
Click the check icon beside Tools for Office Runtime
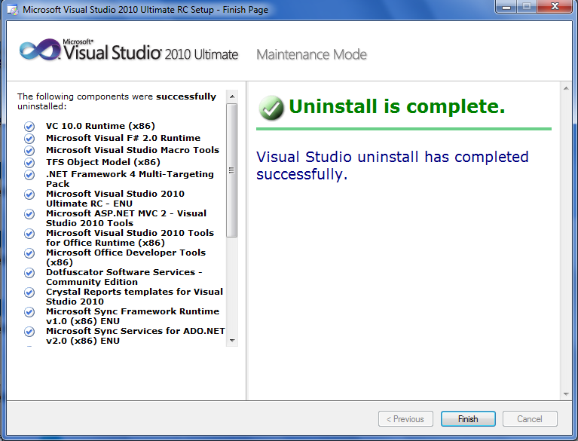click(x=29, y=234)
